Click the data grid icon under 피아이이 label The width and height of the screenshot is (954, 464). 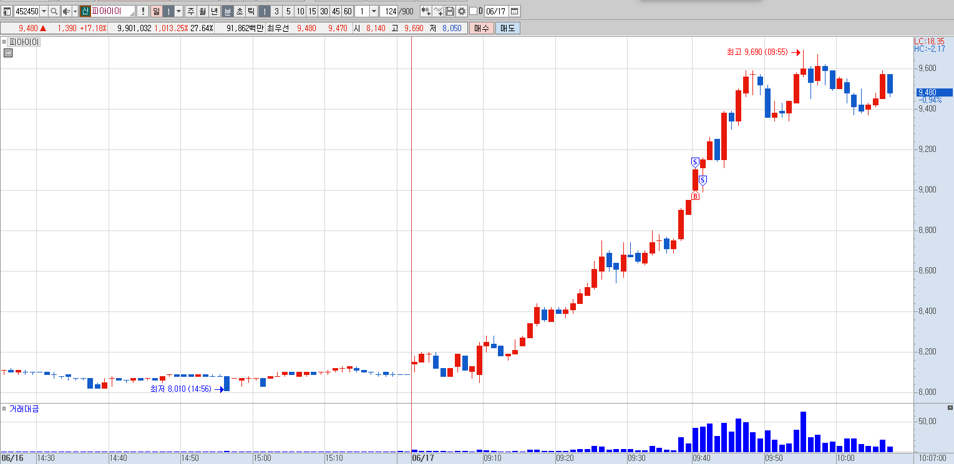coord(7,53)
